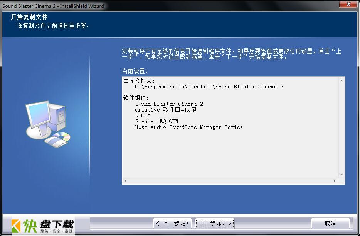Click the target folder path C:\Program Files\Creative
The height and width of the screenshot is (236, 360).
coord(209,87)
